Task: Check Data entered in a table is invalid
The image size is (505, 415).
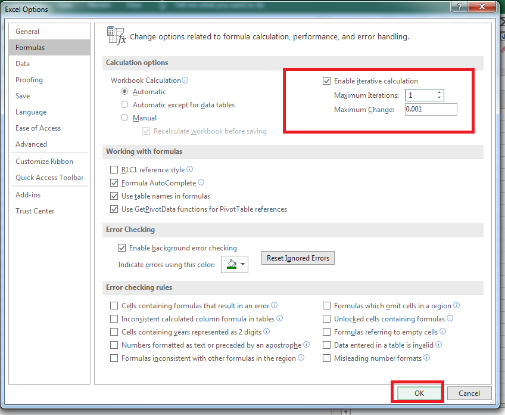Action: (x=326, y=345)
